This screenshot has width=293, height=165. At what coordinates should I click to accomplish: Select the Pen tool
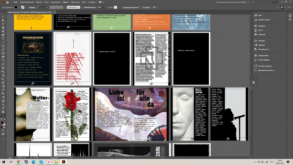(3, 31)
